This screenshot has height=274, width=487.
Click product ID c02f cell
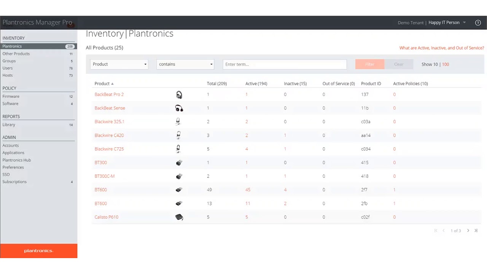pos(365,217)
